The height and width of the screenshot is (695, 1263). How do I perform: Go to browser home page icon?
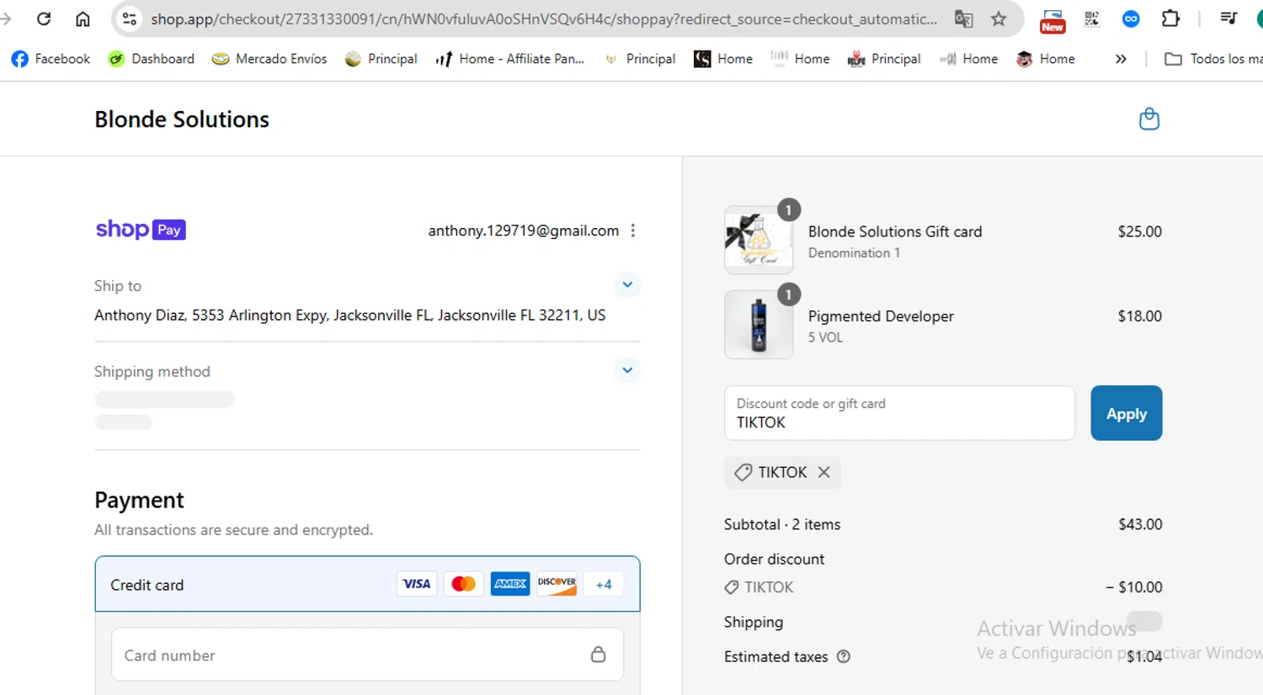pos(83,19)
